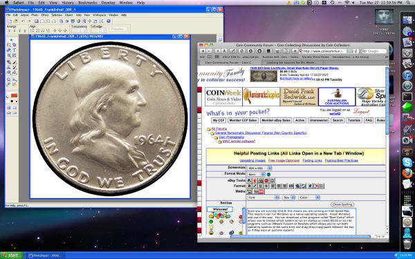Click Bold in forum Format toolbar
The width and height of the screenshot is (415, 259).
click(x=249, y=186)
